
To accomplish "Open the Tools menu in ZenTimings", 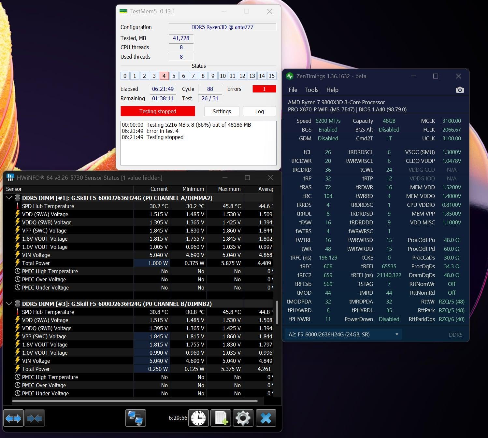I will [312, 90].
